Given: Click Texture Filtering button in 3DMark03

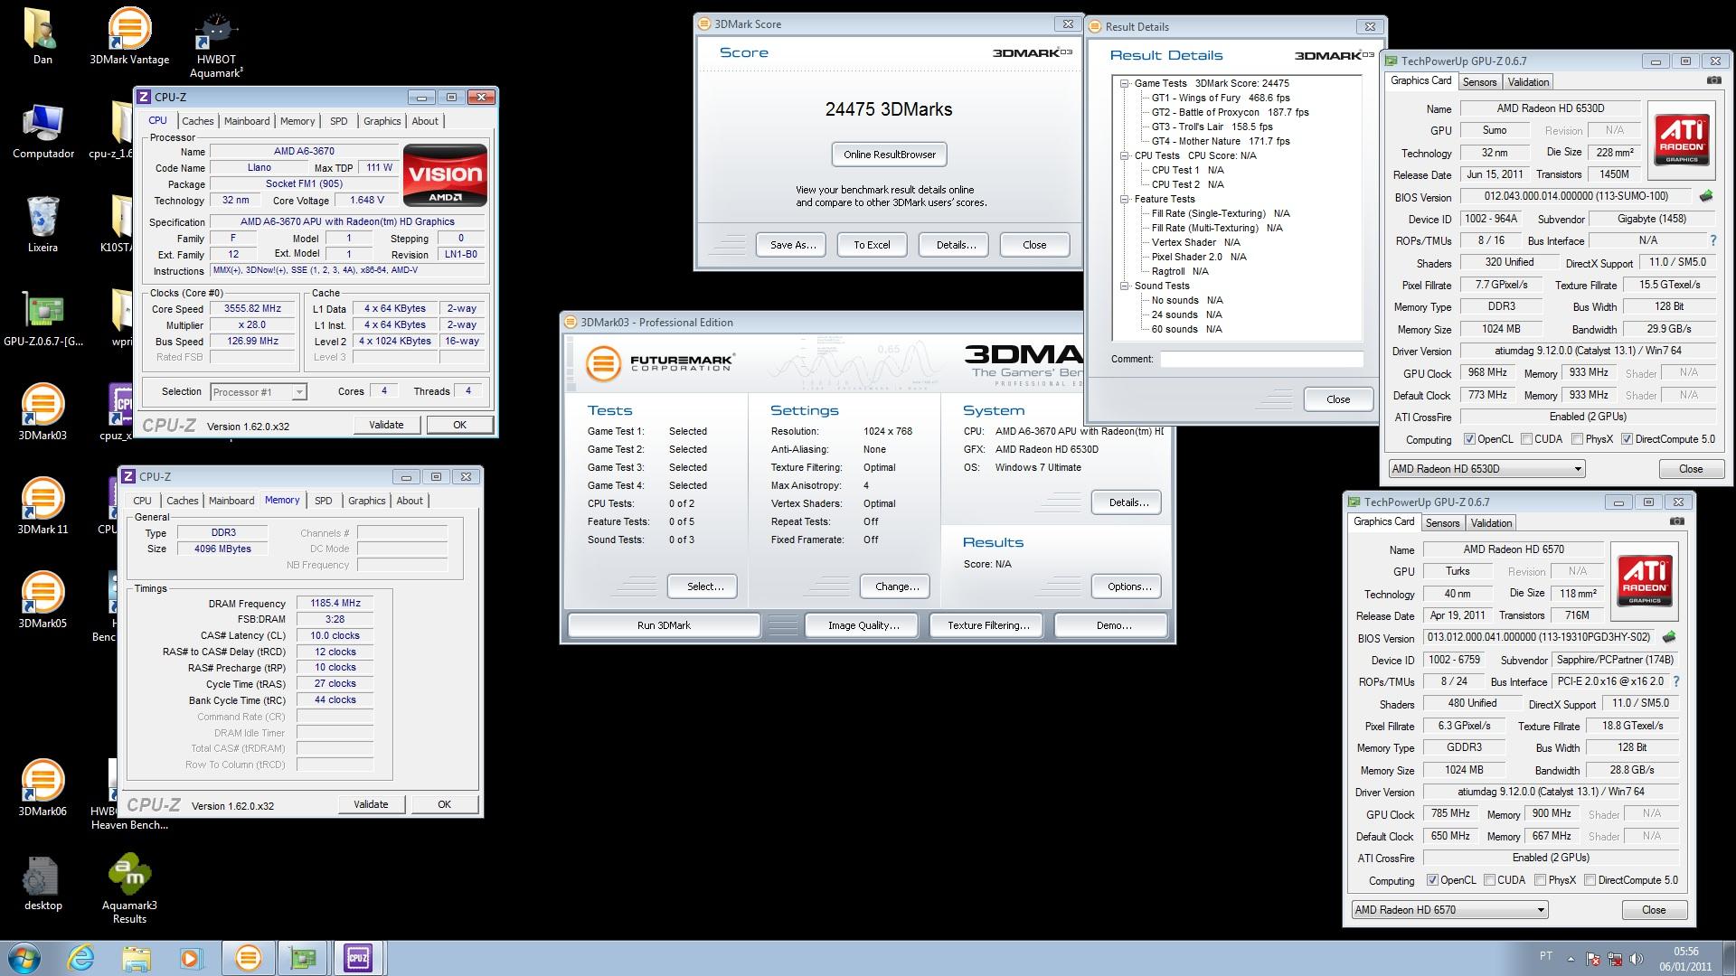Looking at the screenshot, I should (x=988, y=625).
